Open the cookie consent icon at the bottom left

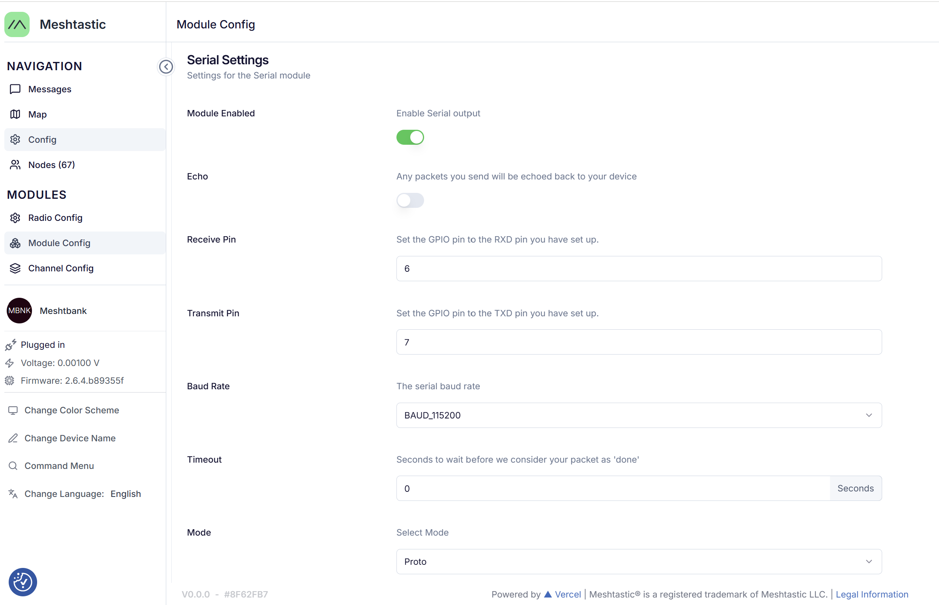pyautogui.click(x=23, y=582)
